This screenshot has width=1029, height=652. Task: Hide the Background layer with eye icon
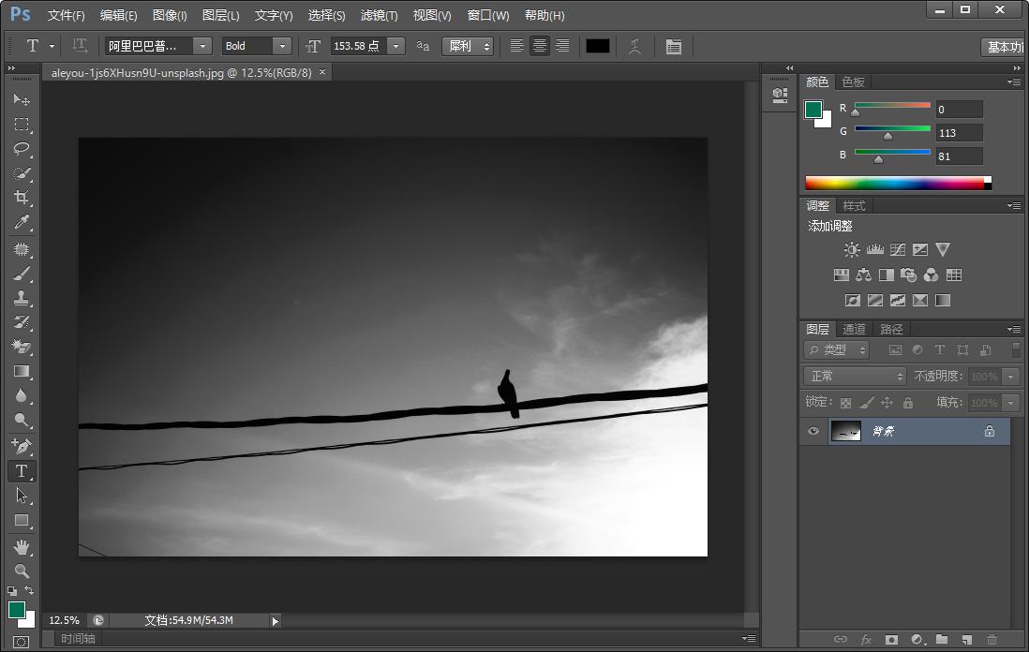(x=813, y=432)
